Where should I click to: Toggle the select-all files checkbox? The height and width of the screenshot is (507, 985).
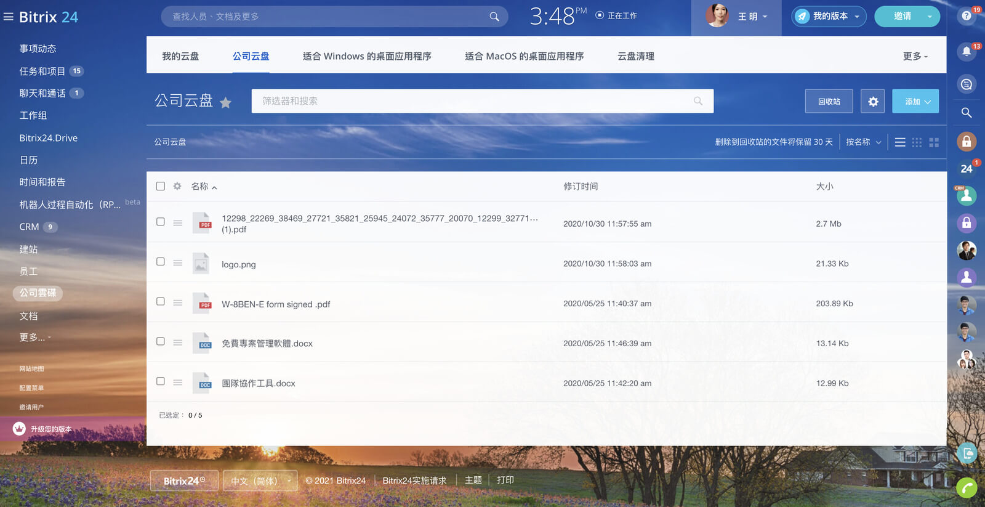pyautogui.click(x=161, y=186)
